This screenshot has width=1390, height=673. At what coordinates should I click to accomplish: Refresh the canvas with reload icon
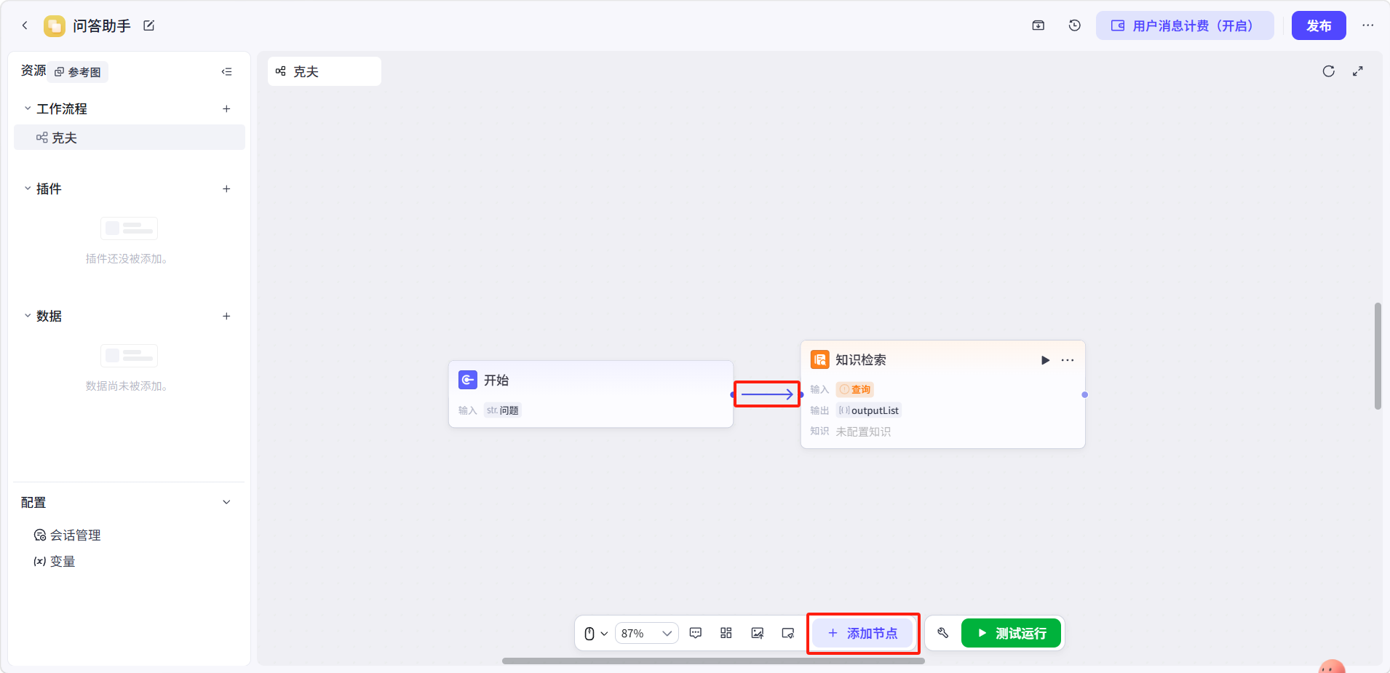click(x=1329, y=71)
